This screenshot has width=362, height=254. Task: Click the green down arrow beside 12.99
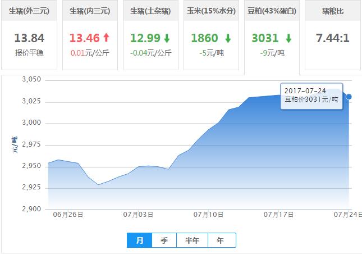167,38
